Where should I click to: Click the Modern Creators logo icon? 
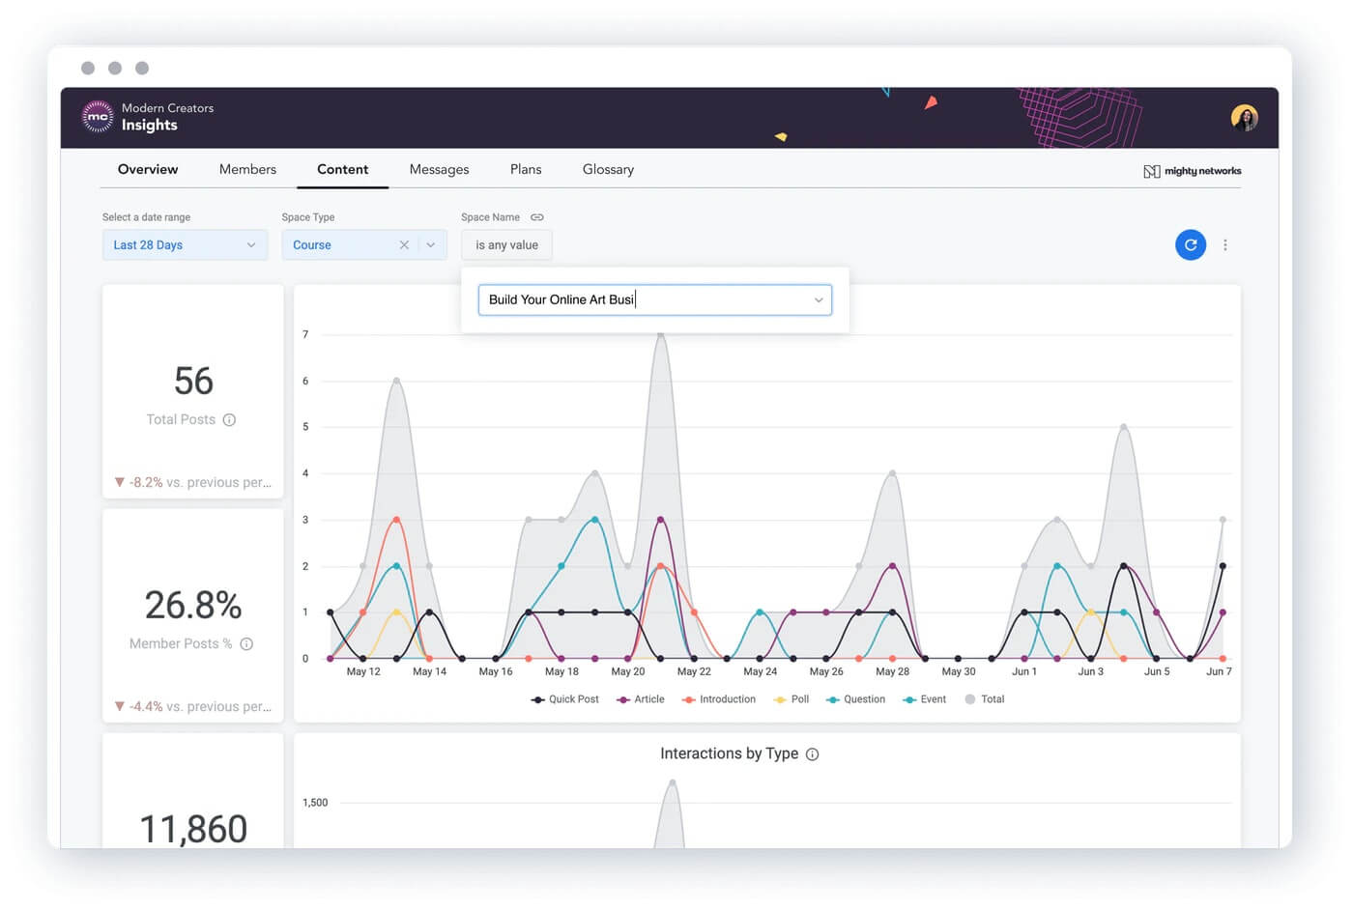click(98, 117)
